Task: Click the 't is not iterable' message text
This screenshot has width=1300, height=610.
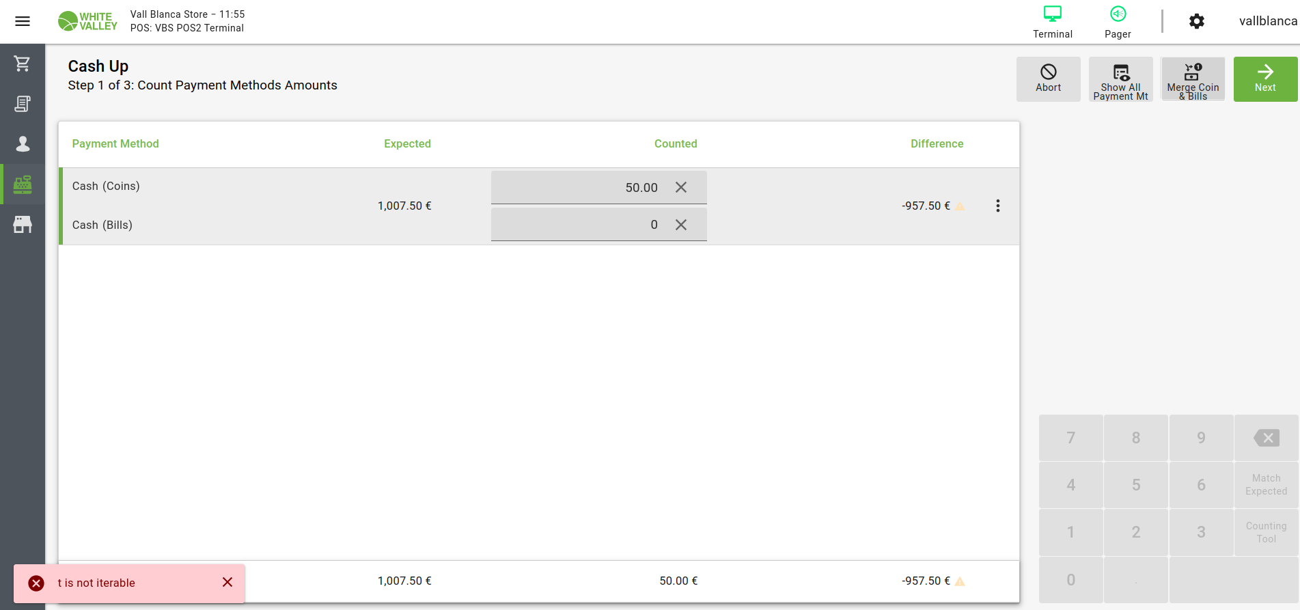Action: pos(96,583)
